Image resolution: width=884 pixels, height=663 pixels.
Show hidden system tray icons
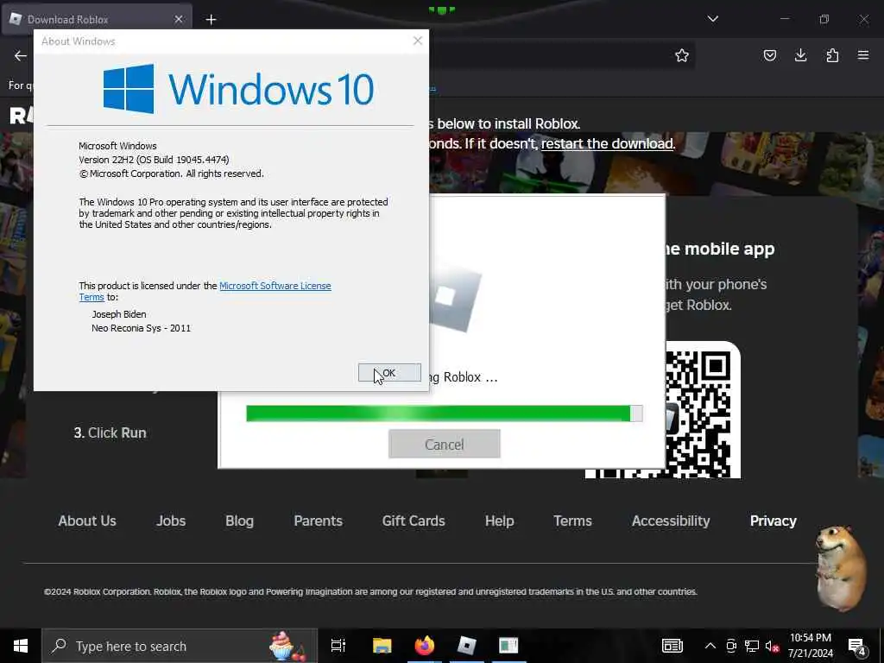coord(710,646)
